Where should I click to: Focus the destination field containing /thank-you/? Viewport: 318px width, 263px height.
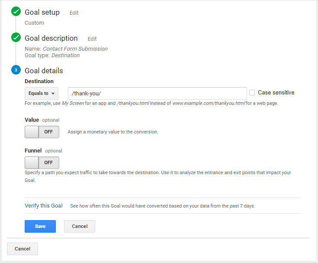157,93
